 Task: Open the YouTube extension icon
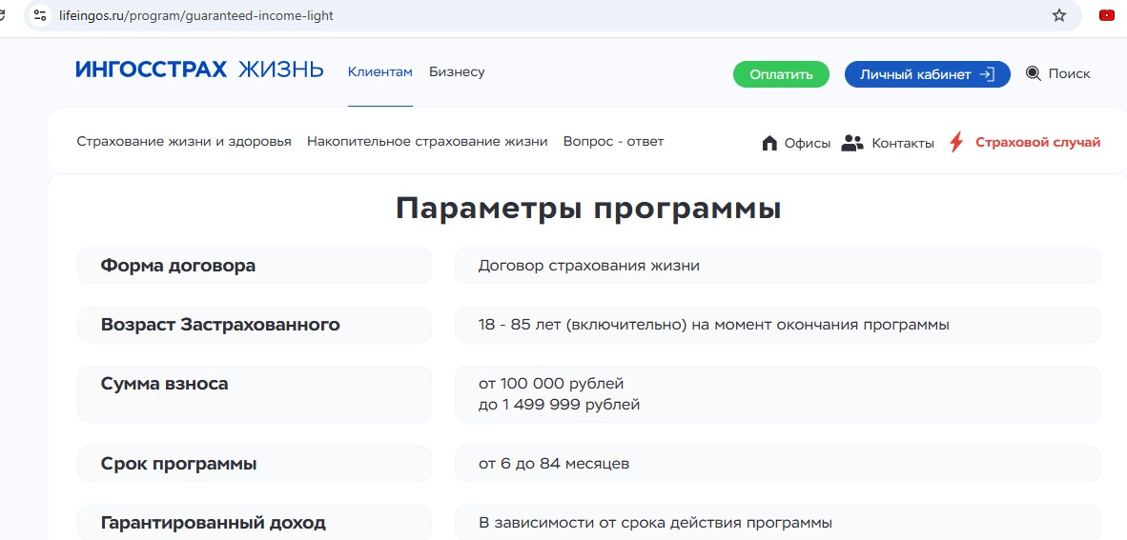pos(1107,15)
